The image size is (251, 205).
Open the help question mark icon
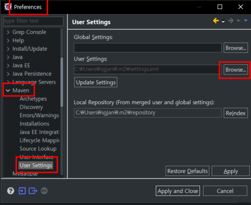click(x=10, y=191)
